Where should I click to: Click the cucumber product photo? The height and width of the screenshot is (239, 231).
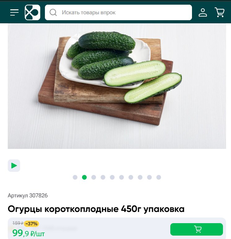[x=117, y=86]
